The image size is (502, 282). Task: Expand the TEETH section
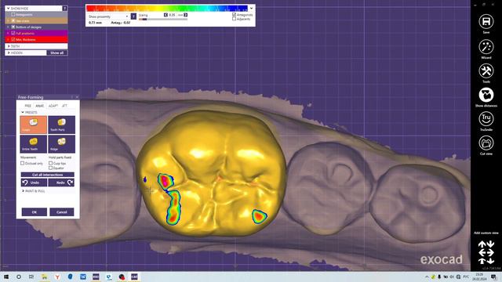9,46
